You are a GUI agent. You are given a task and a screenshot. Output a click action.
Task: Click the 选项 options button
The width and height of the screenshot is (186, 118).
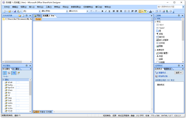179,73
